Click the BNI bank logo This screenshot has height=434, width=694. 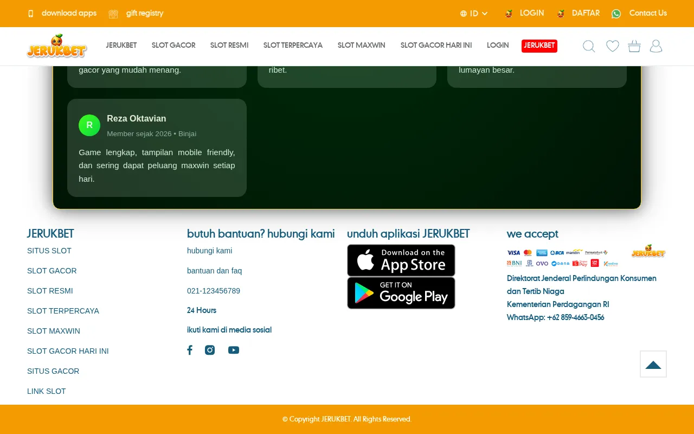(514, 263)
